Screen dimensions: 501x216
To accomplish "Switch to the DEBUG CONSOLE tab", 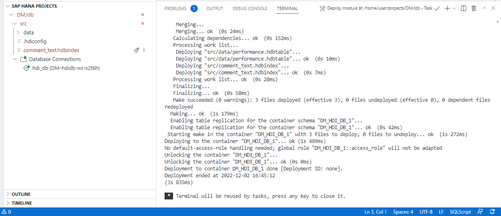I will click(250, 8).
